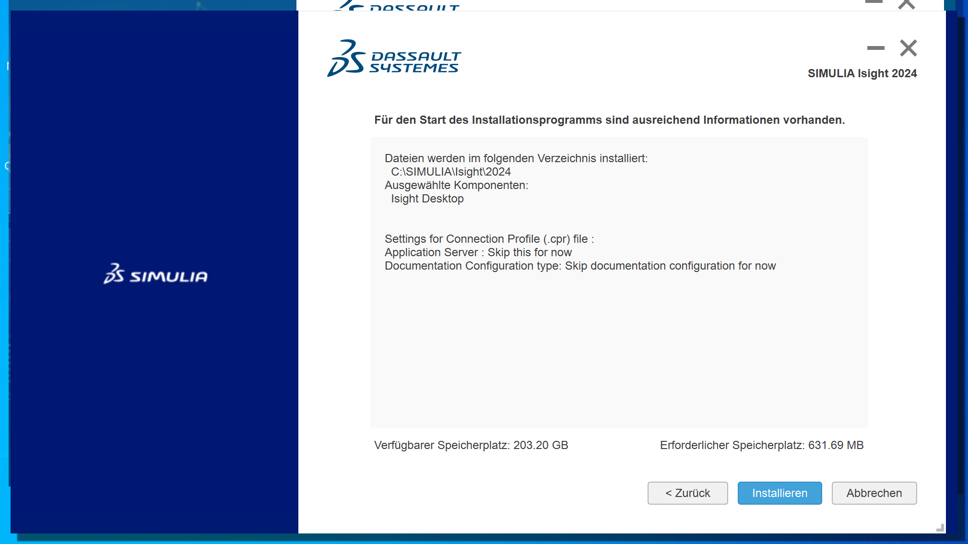Click the SIMULIA logo in the blue panel
The image size is (968, 544).
pos(155,274)
